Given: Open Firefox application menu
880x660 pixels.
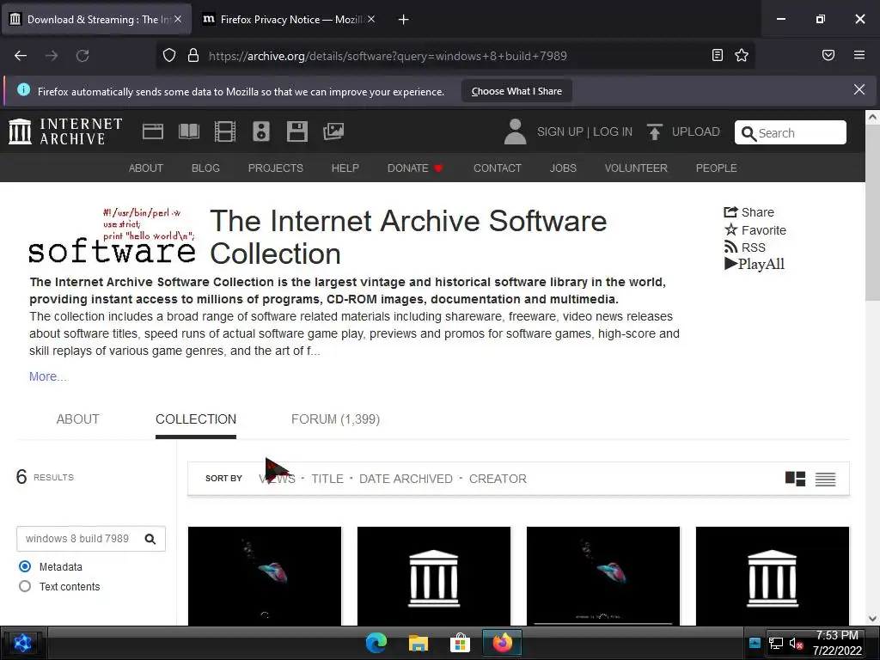Looking at the screenshot, I should click(x=859, y=55).
